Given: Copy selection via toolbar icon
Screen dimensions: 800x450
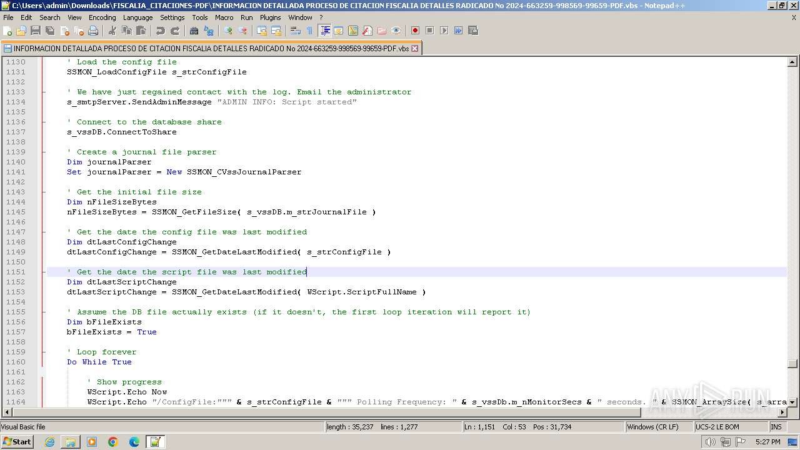Looking at the screenshot, I should coord(127,31).
